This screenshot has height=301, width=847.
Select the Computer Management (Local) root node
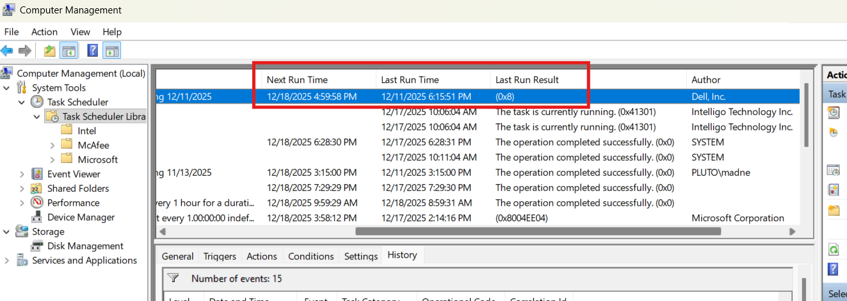coord(81,73)
